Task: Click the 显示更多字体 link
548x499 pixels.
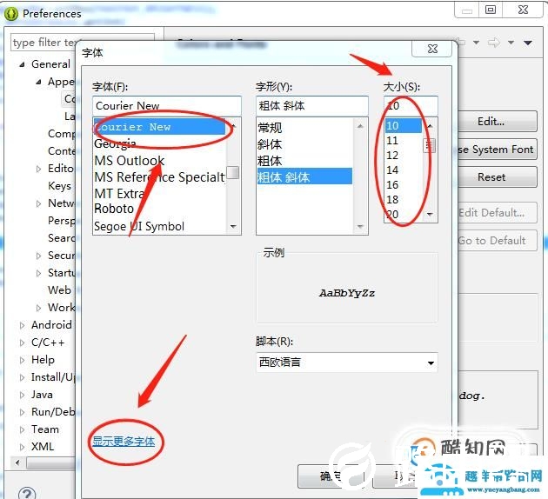Action: click(124, 442)
